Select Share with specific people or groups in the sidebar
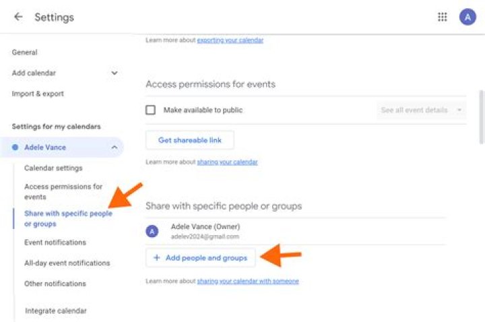485x322 pixels. (68, 218)
